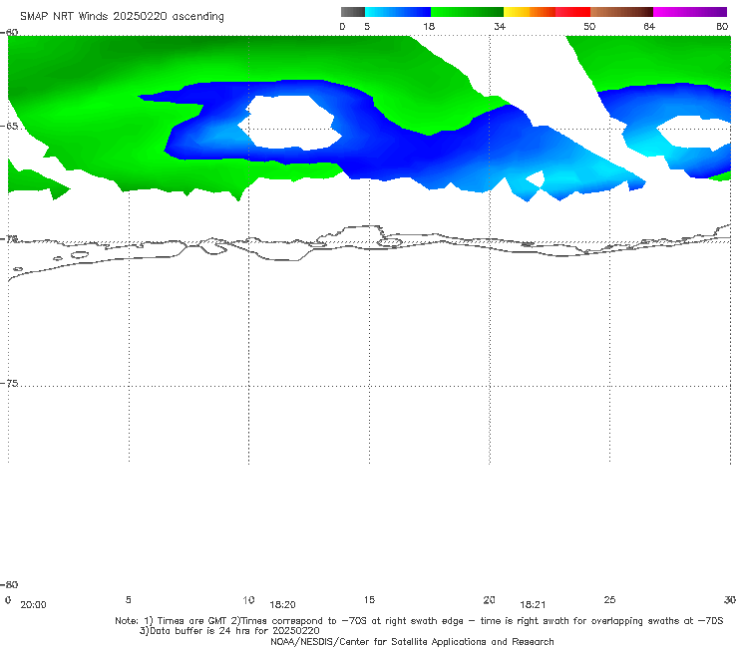Click the brown segment of the wind colorbar
The width and height of the screenshot is (738, 648).
(621, 12)
